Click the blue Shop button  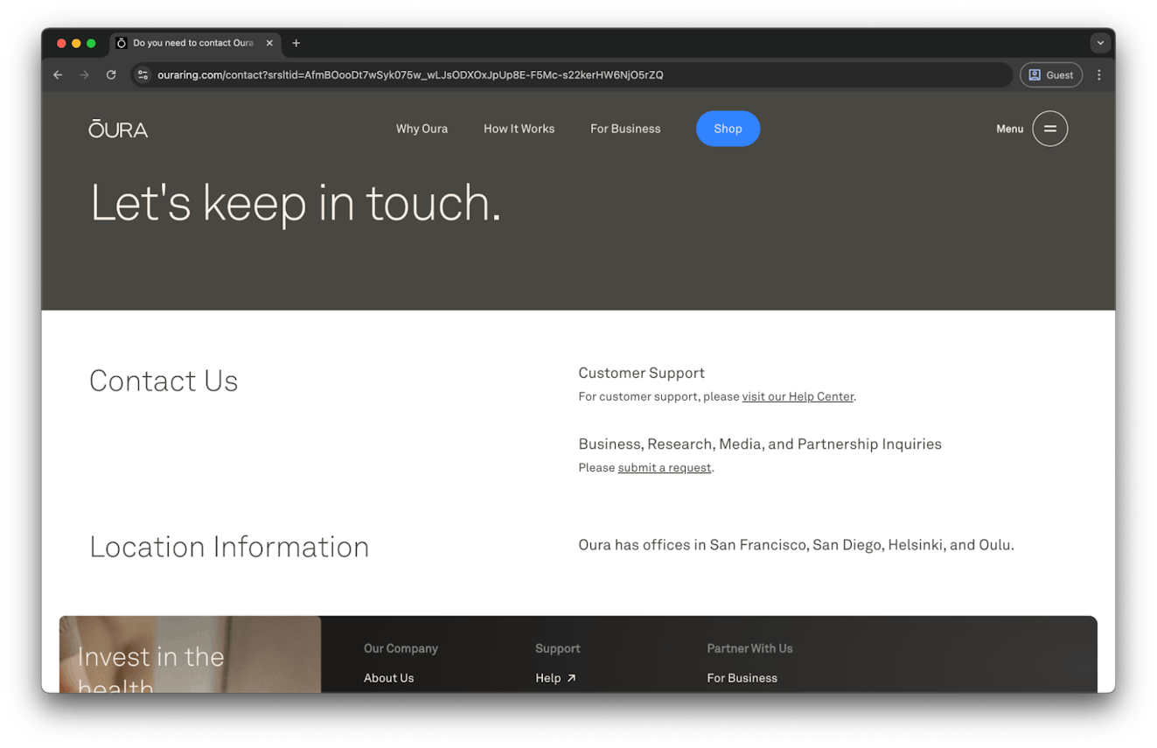[x=728, y=129]
